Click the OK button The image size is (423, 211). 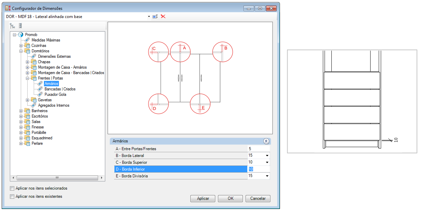[231, 198]
